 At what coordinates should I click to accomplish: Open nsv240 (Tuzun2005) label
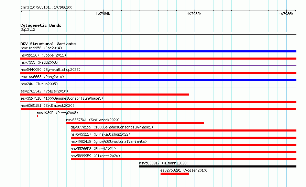(39, 84)
